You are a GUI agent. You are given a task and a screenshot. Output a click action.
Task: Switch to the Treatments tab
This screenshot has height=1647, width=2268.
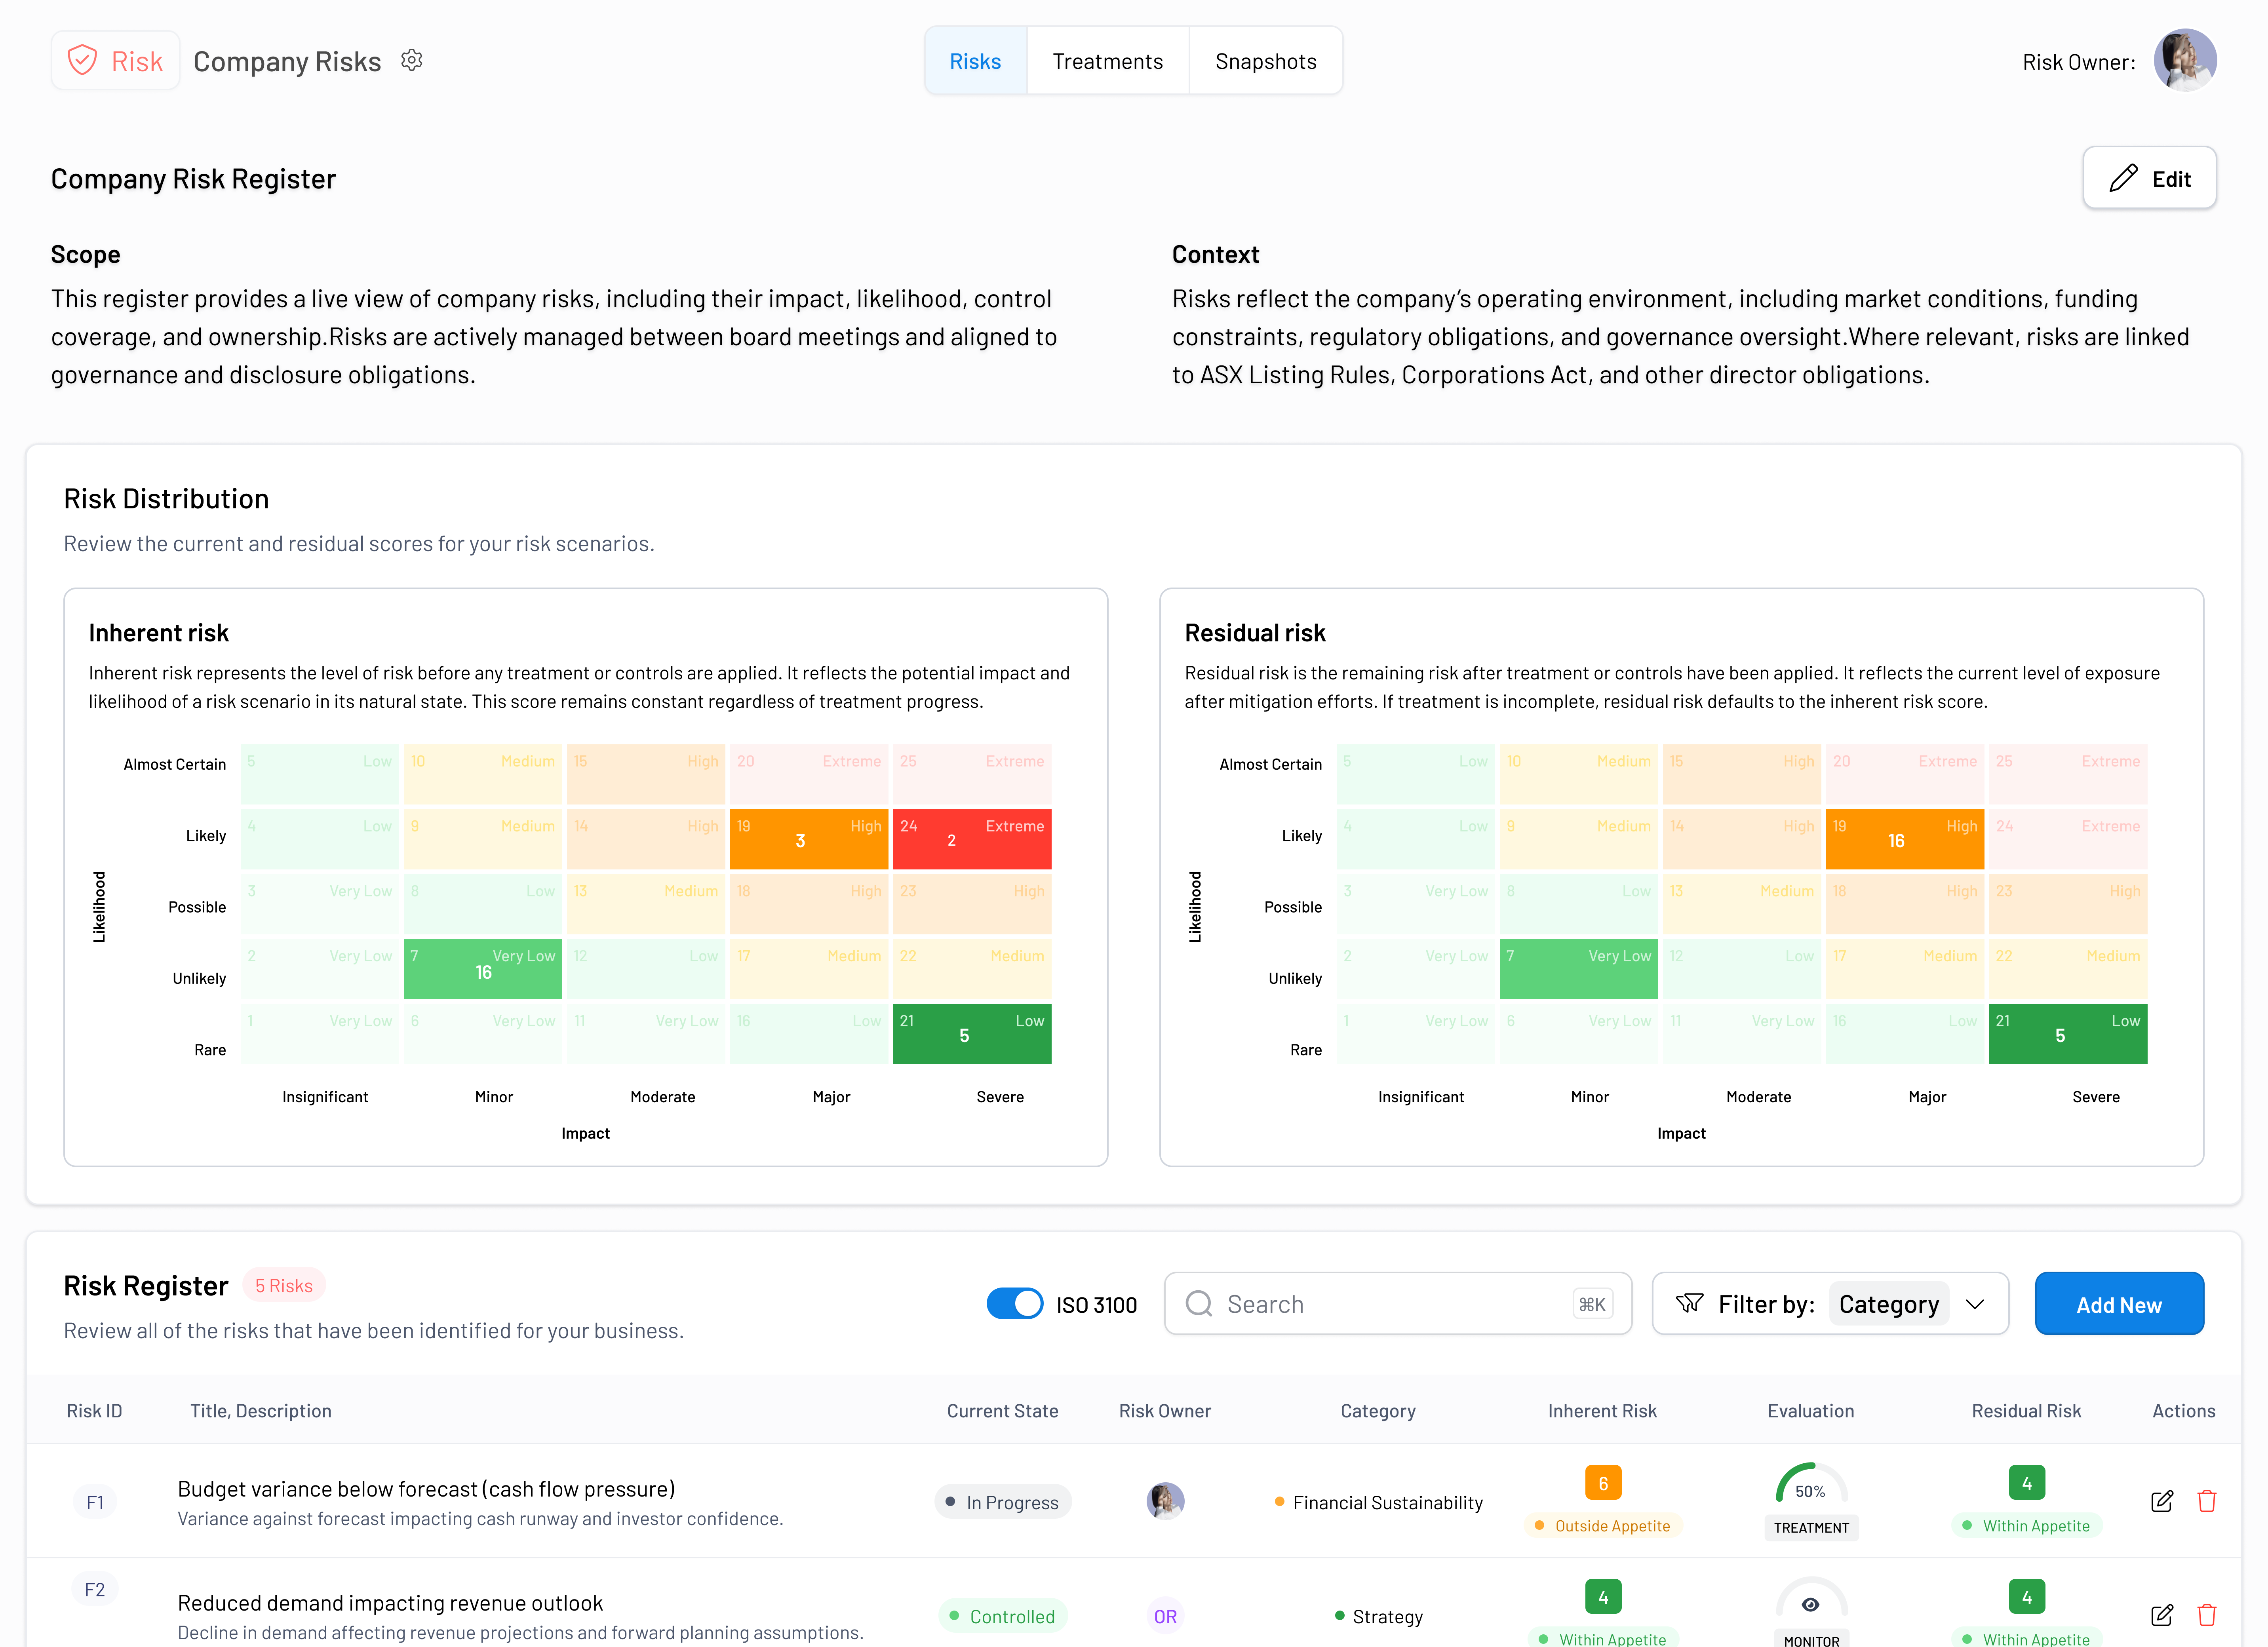1107,60
